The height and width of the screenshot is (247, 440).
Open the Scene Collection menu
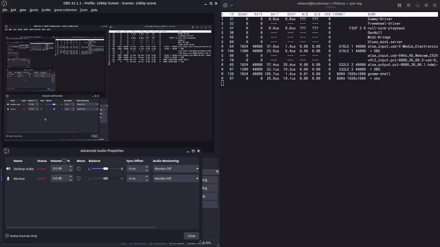65,10
